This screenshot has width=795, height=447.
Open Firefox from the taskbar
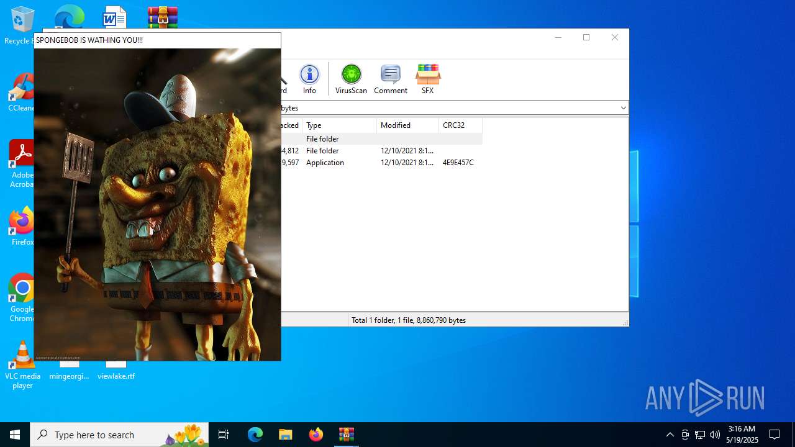click(316, 435)
